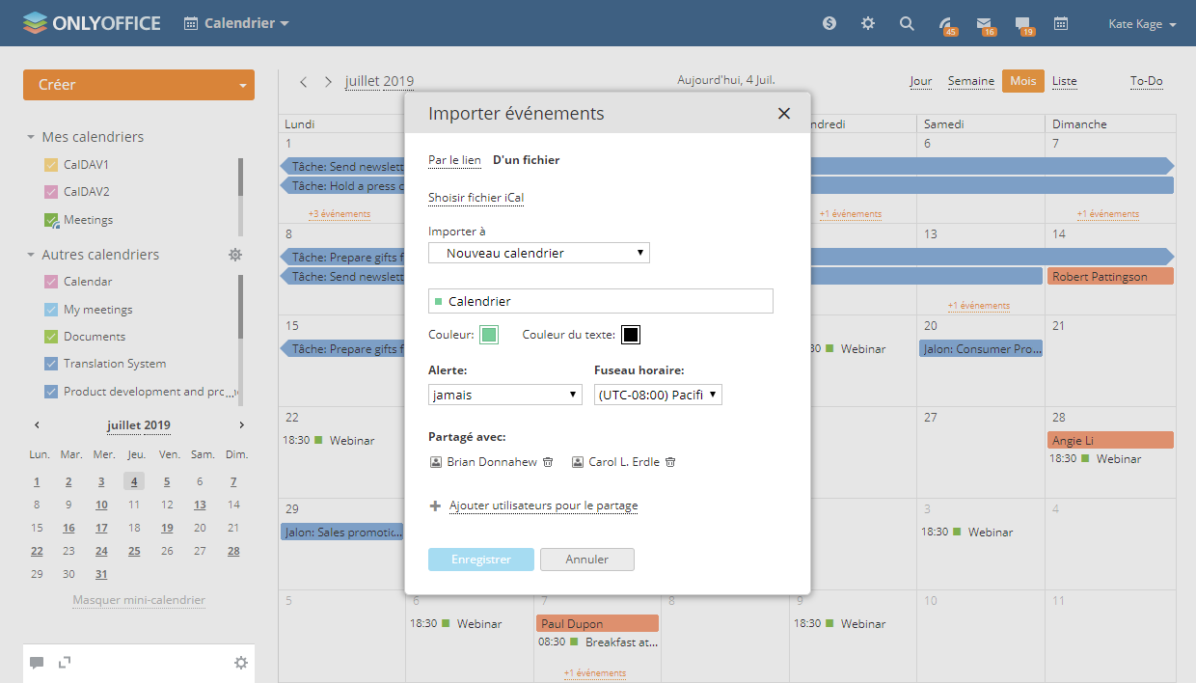
Task: Open Autres calendriers gear settings
Action: 235,255
